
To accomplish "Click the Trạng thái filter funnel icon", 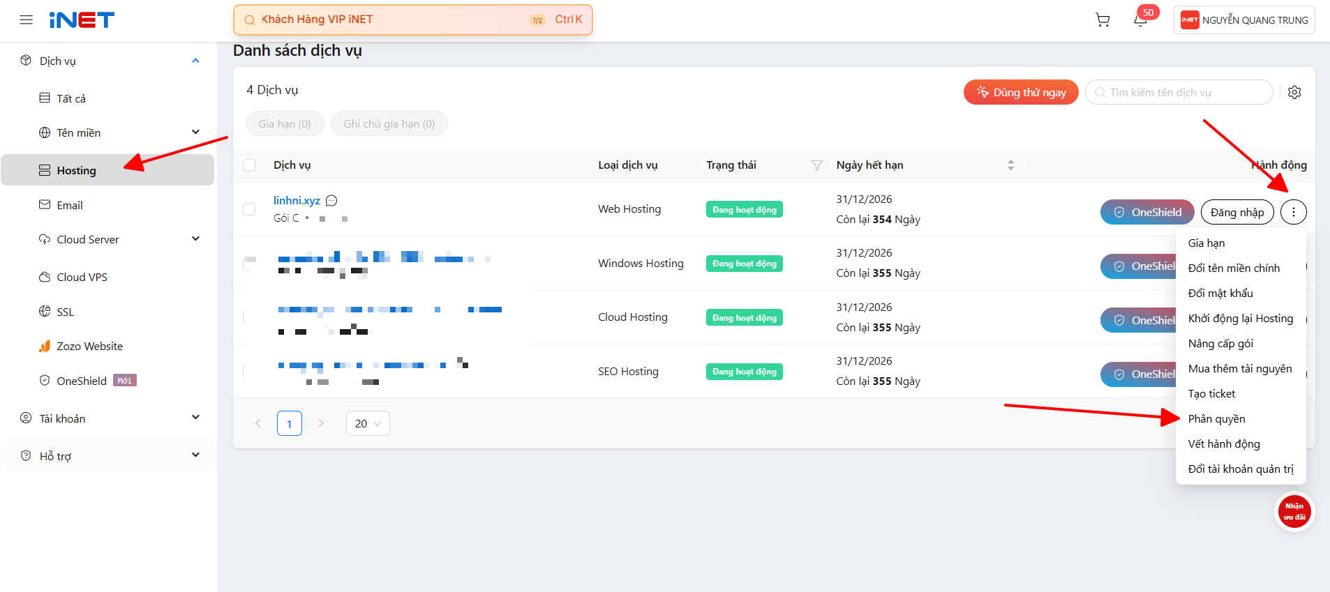I will tap(817, 165).
